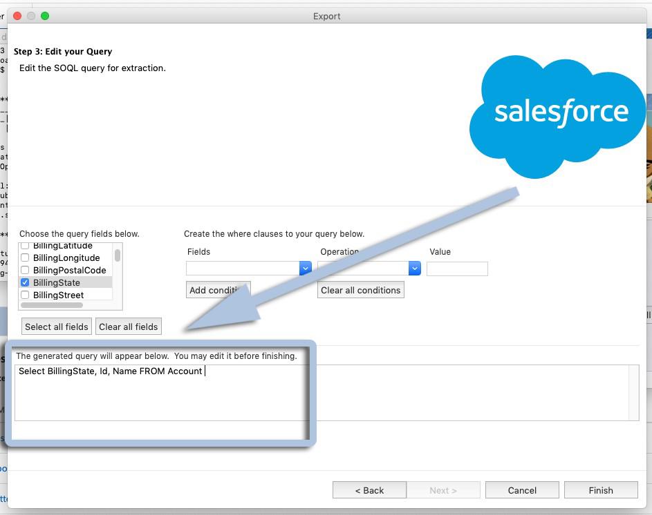Click the Clear all fields button

tap(128, 326)
